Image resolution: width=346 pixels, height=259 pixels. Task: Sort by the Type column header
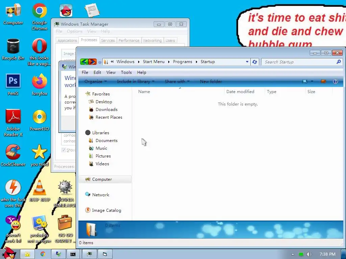click(x=285, y=92)
